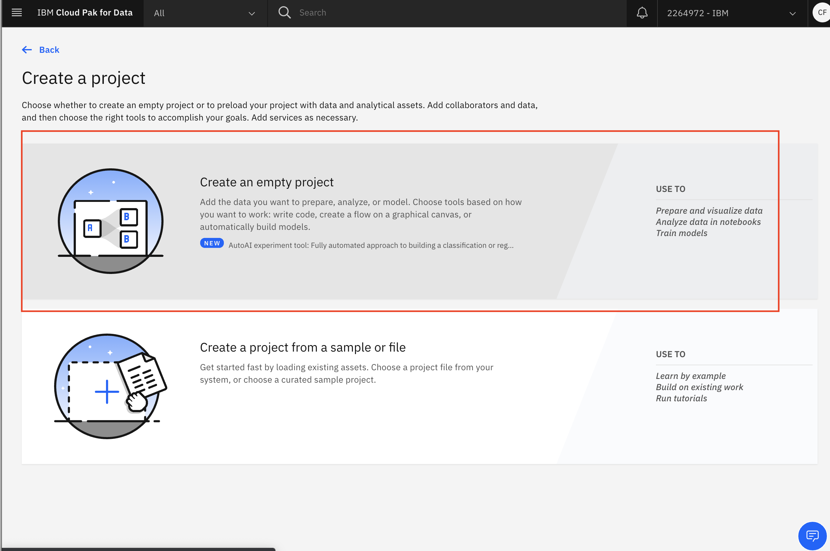Click the AutoAI experiment tool description
This screenshot has height=551, width=830.
click(x=371, y=245)
